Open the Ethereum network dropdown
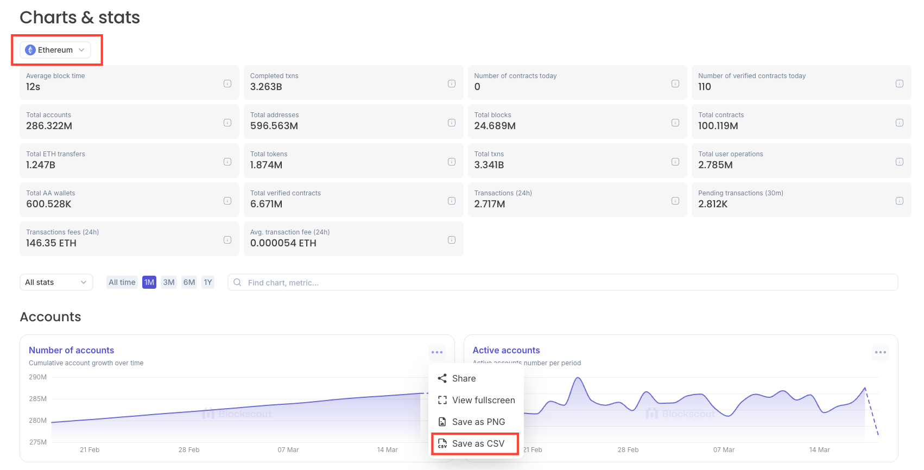 pyautogui.click(x=55, y=50)
